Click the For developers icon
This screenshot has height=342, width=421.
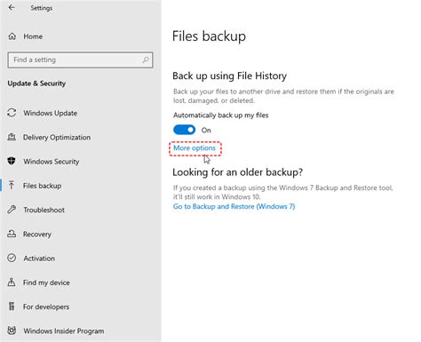click(x=12, y=306)
